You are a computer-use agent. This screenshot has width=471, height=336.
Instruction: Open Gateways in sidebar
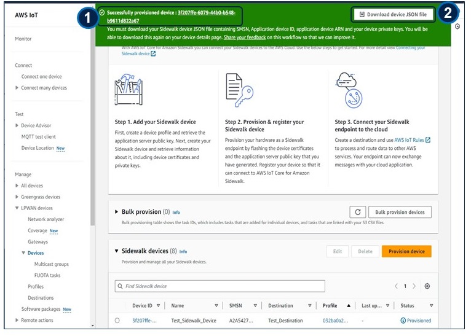click(38, 242)
